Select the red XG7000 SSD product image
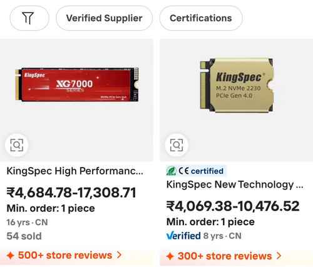The width and height of the screenshot is (313, 267). click(x=77, y=84)
